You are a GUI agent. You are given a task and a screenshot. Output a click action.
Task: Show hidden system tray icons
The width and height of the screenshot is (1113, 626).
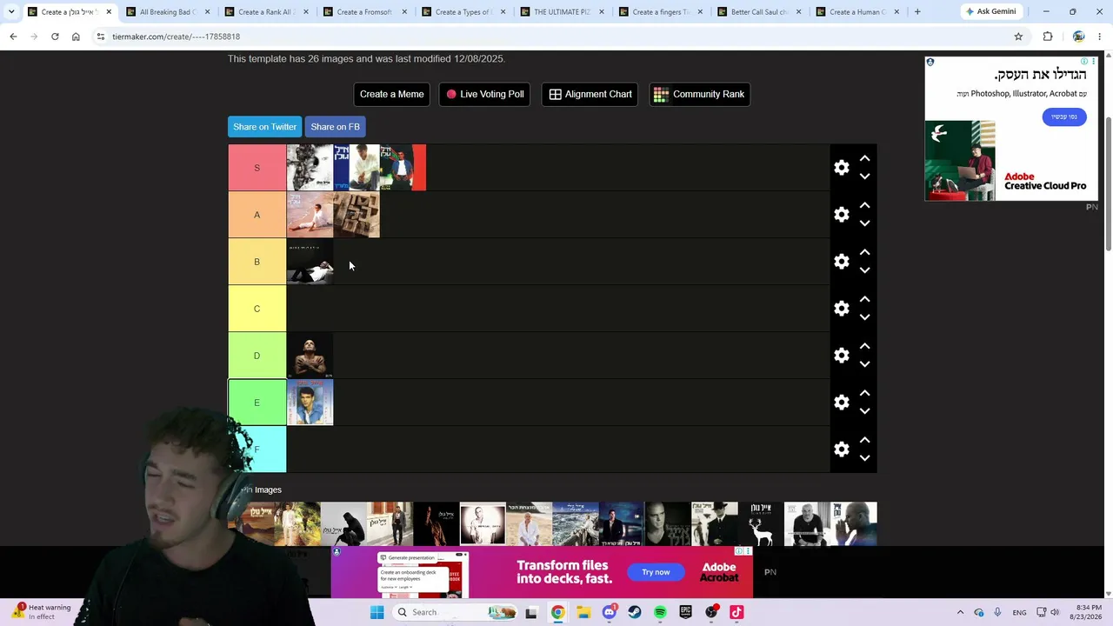(x=960, y=612)
